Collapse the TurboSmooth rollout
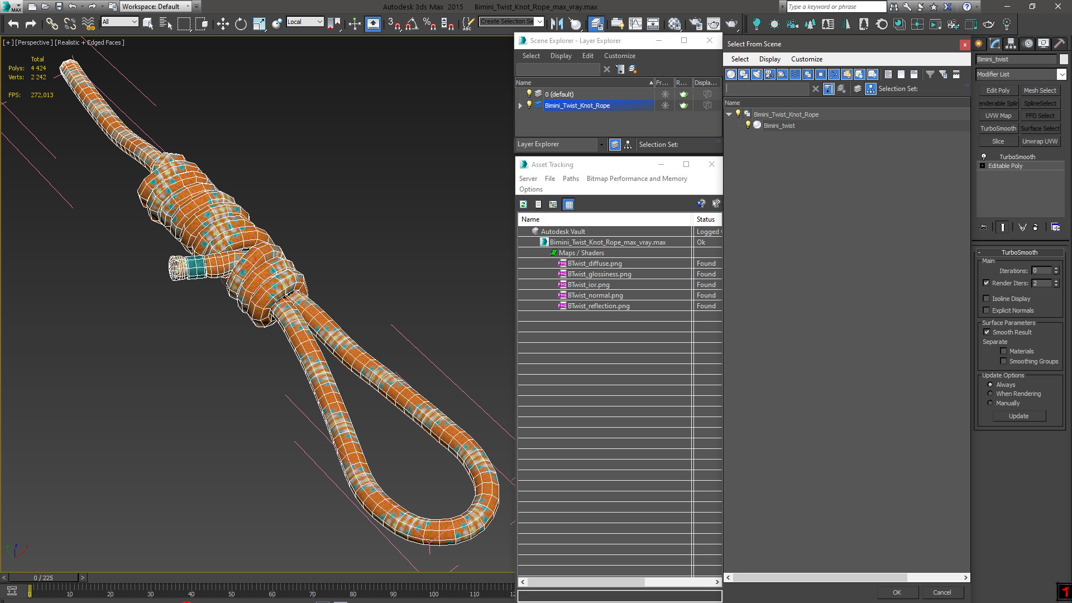The image size is (1072, 603). pos(979,252)
